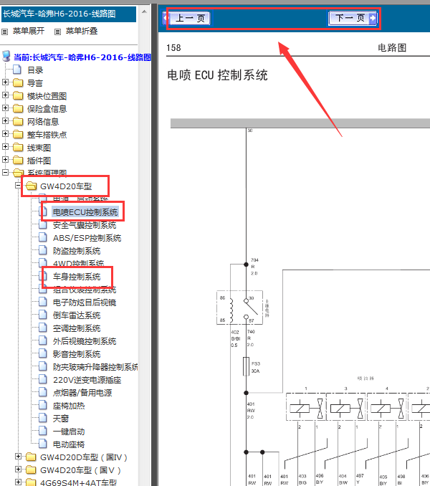Click the 模块位置图 folder icon
Image resolution: width=430 pixels, height=486 pixels.
coord(18,96)
